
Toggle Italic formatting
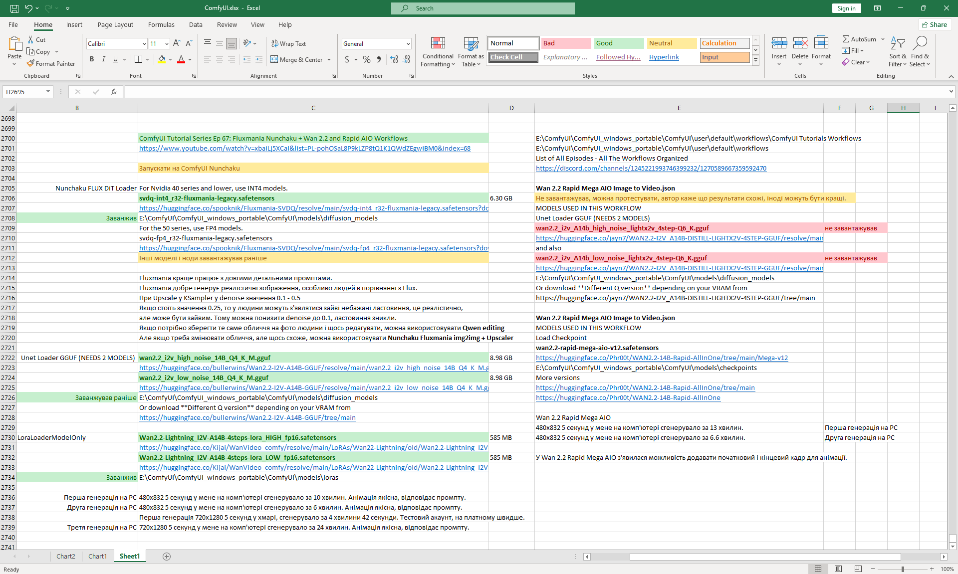(104, 59)
